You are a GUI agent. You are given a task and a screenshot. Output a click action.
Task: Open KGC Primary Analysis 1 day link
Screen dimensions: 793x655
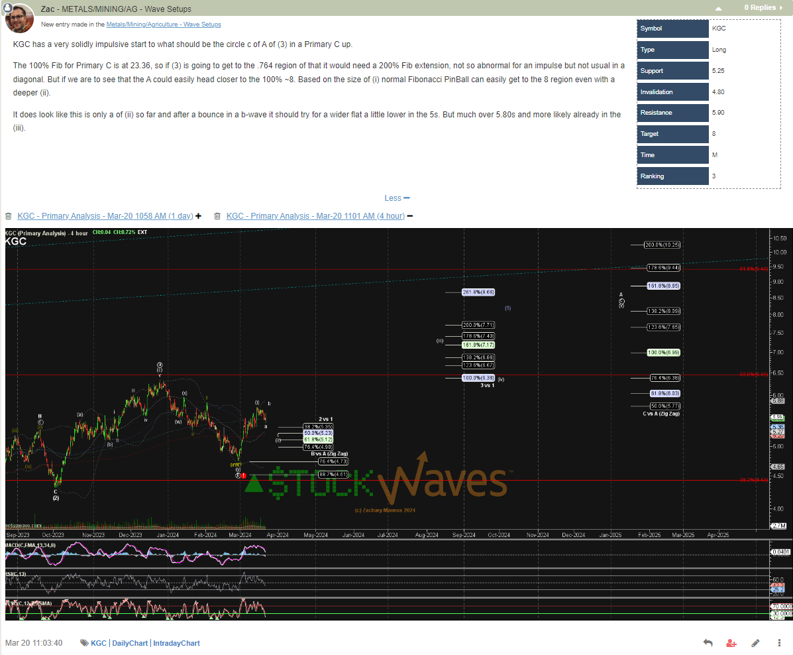(105, 216)
